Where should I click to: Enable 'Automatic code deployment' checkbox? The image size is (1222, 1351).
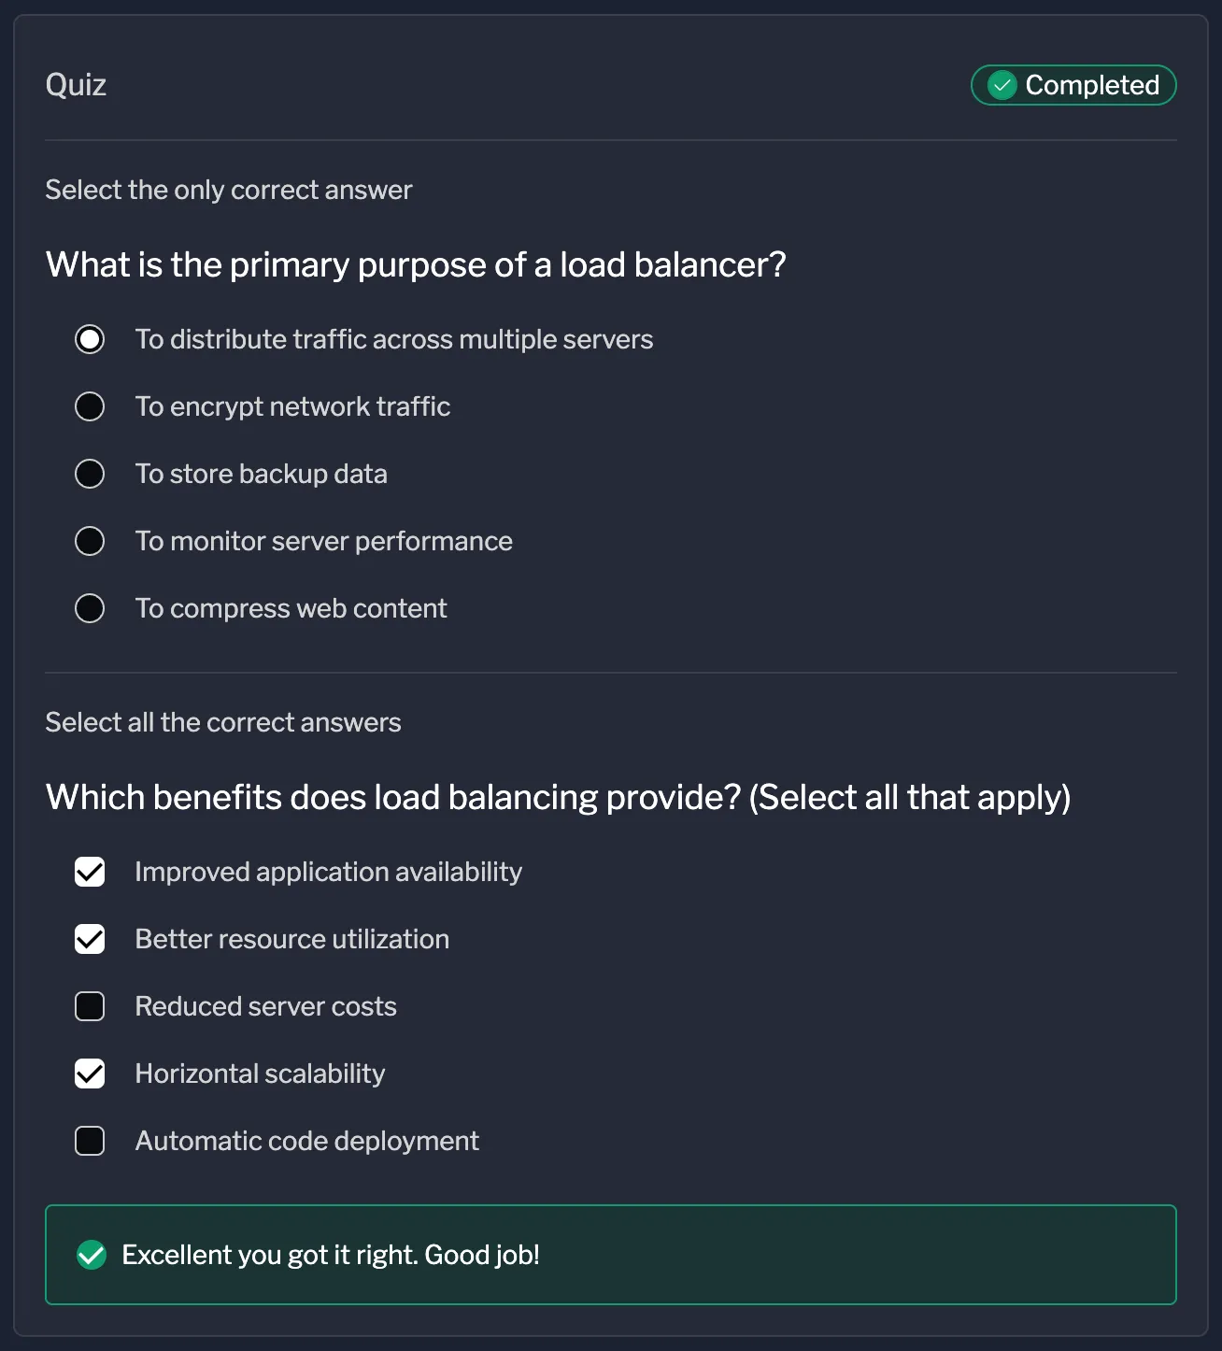(90, 1141)
